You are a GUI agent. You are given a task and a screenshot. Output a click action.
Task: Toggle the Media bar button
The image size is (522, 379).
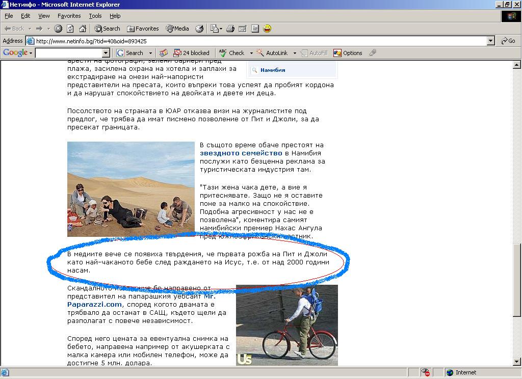(177, 29)
